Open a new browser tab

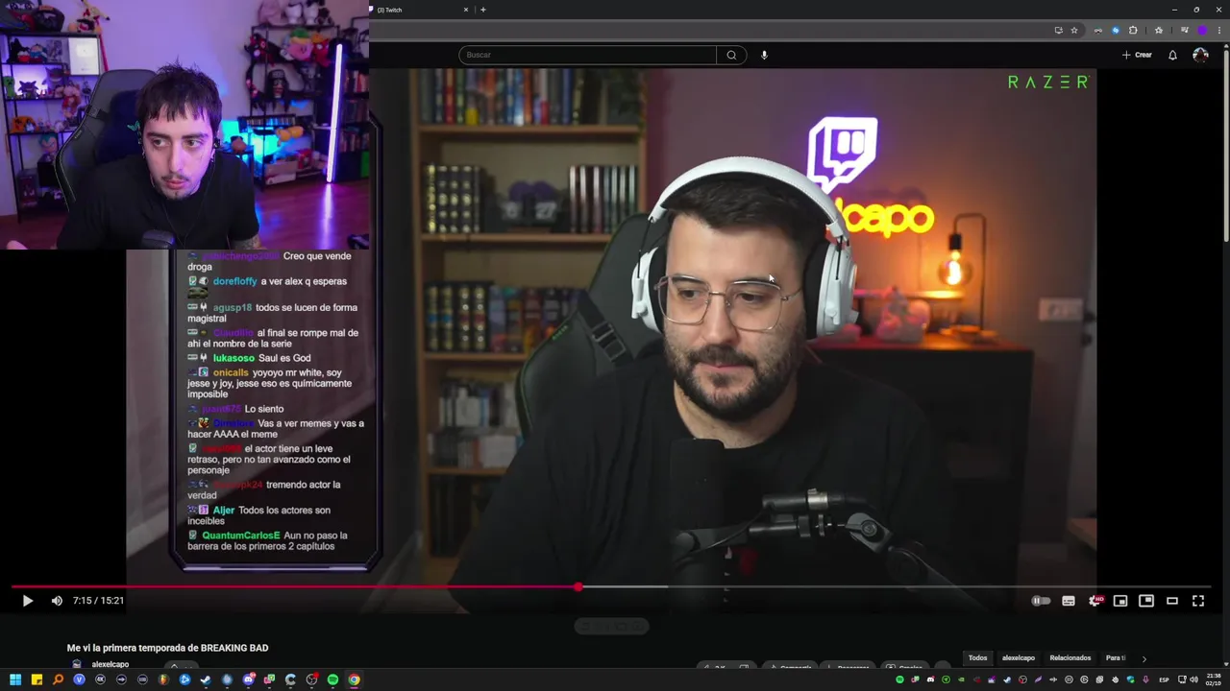pos(482,10)
